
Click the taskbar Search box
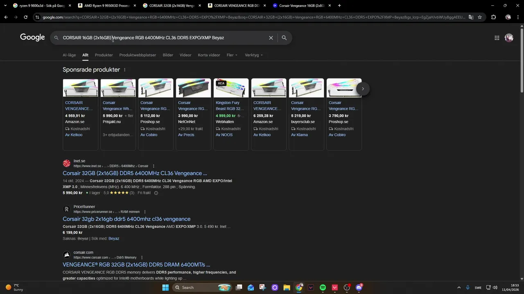(x=203, y=287)
